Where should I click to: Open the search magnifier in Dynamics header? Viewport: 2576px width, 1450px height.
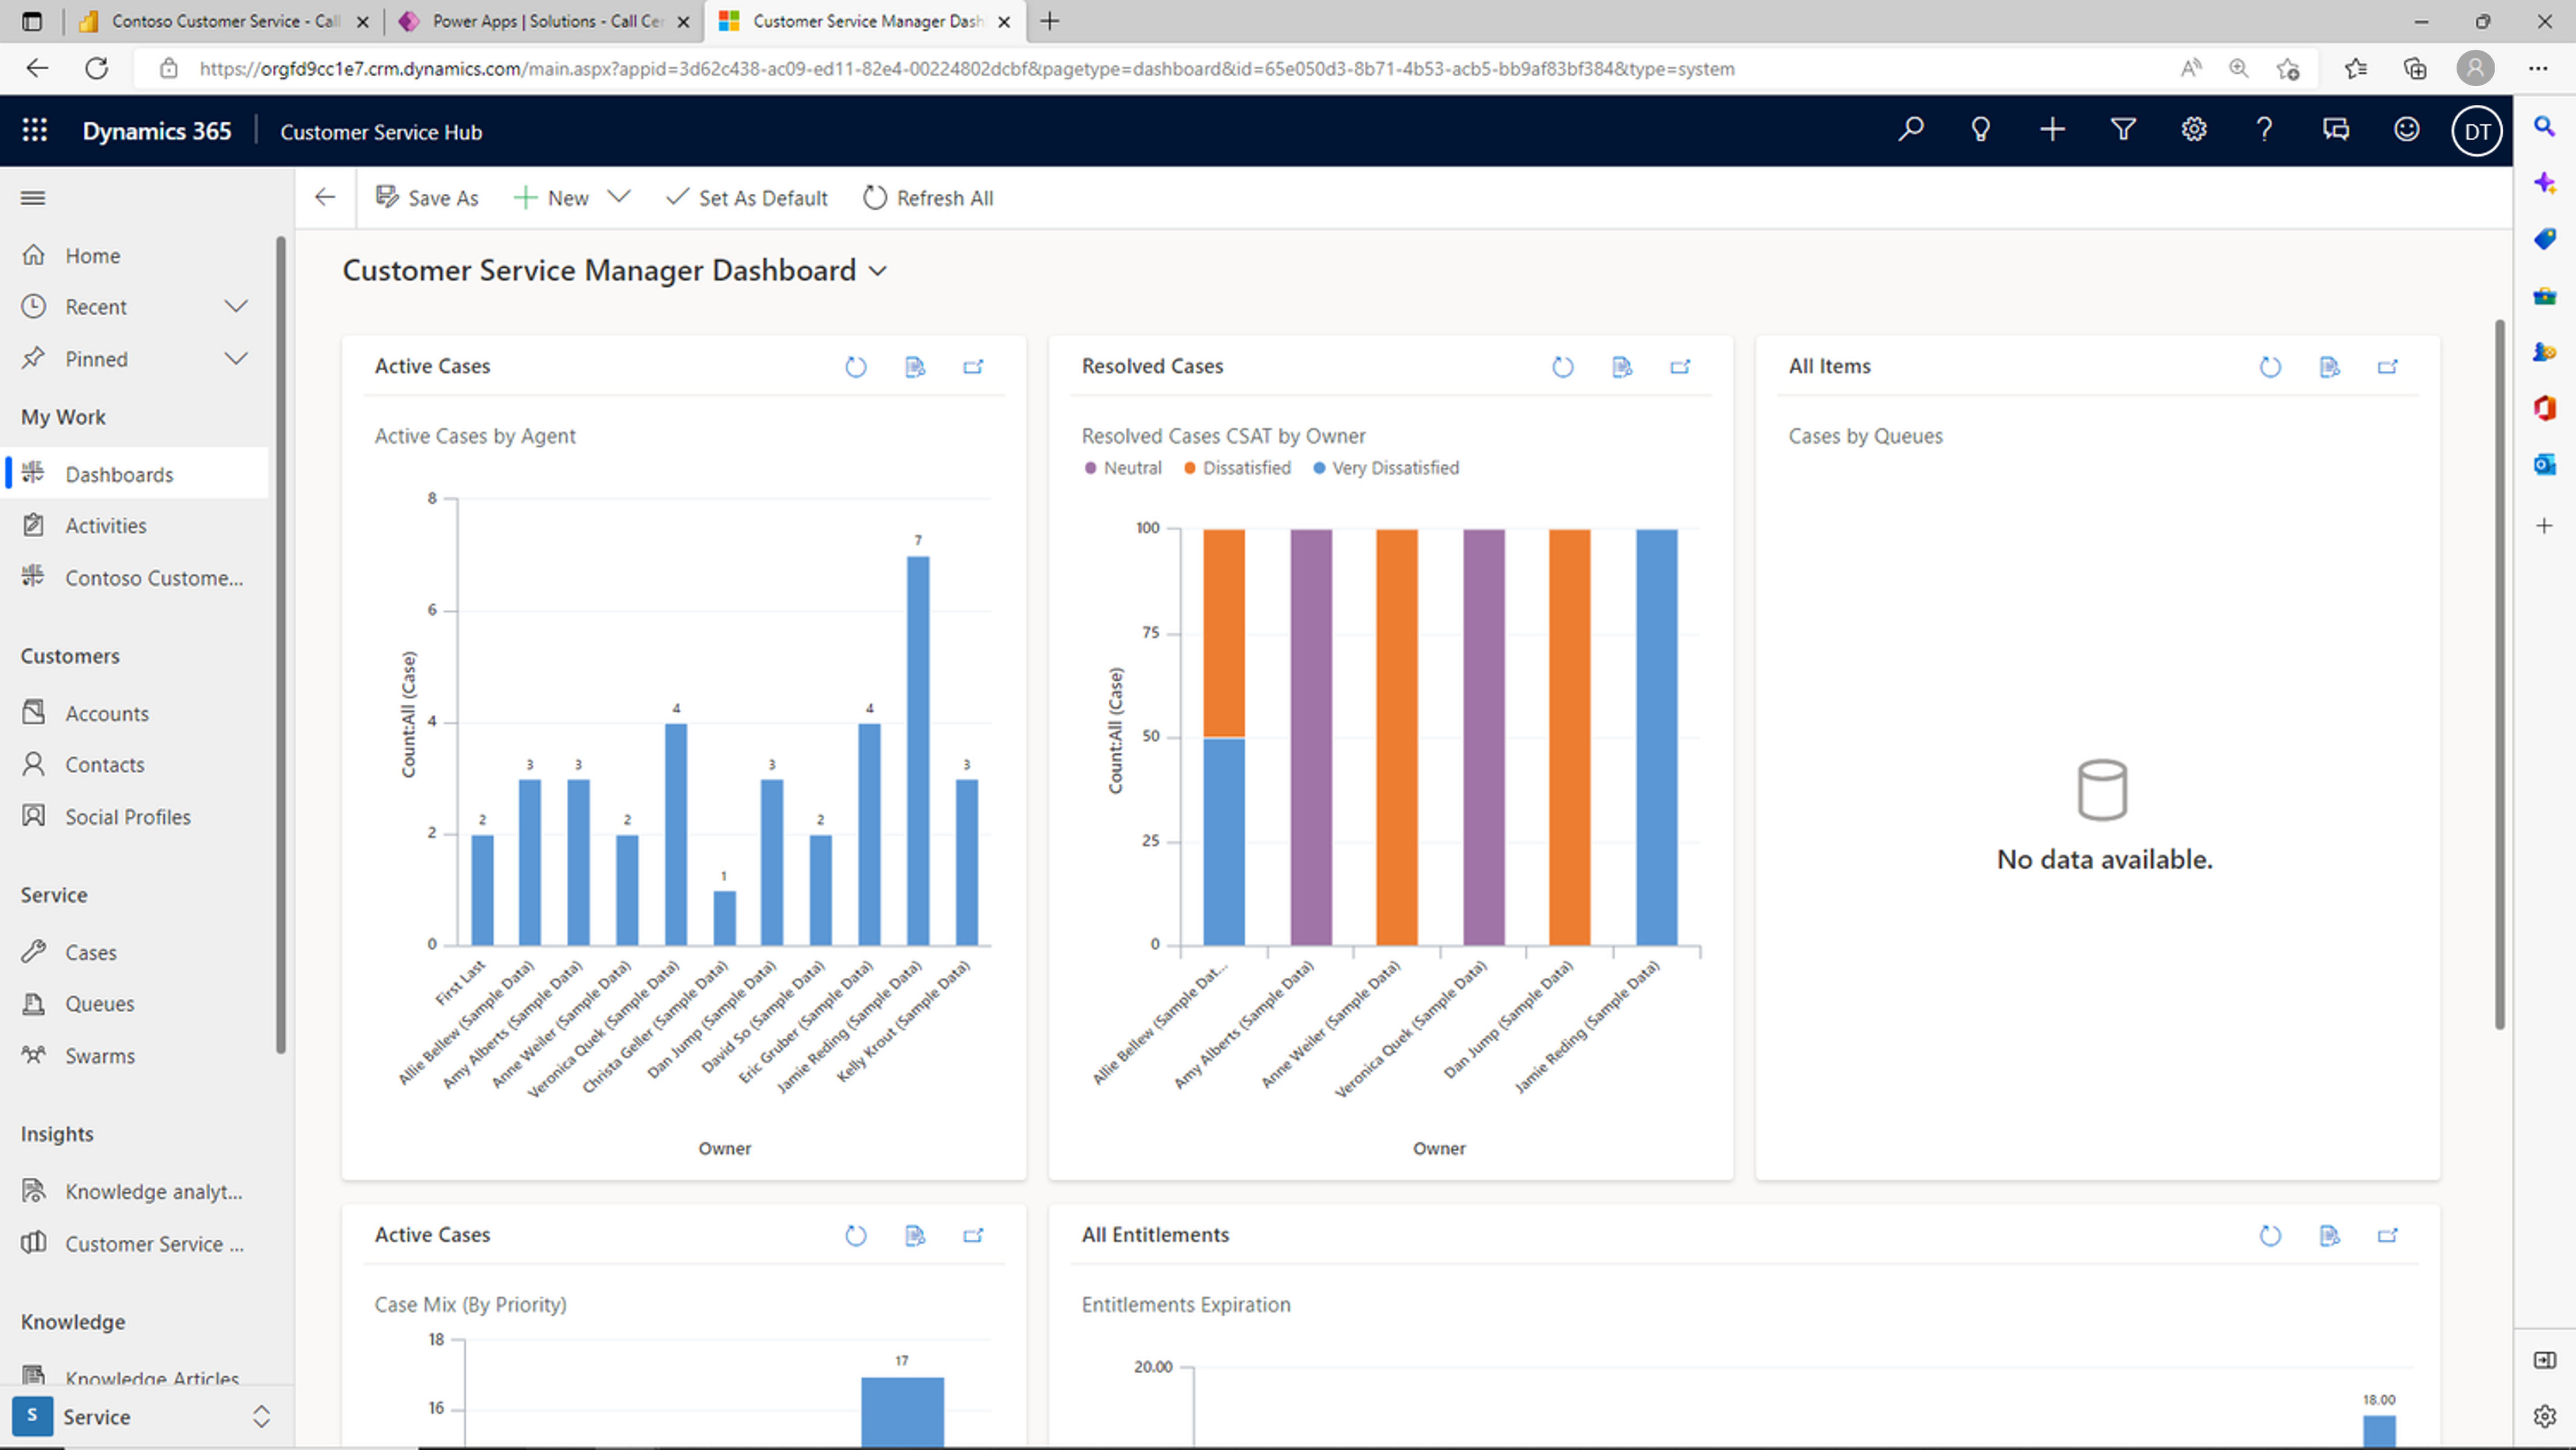click(1911, 130)
